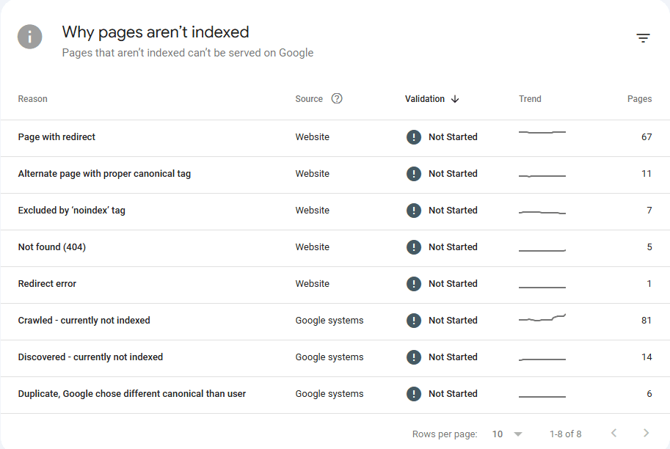
Task: Click status icon for Duplicate row
Action: click(x=414, y=394)
